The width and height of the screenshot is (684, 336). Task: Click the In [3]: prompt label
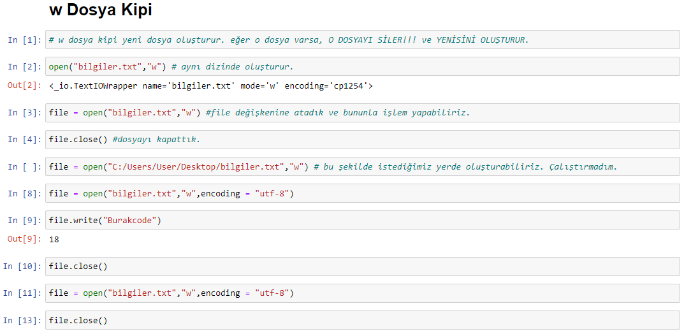point(24,113)
